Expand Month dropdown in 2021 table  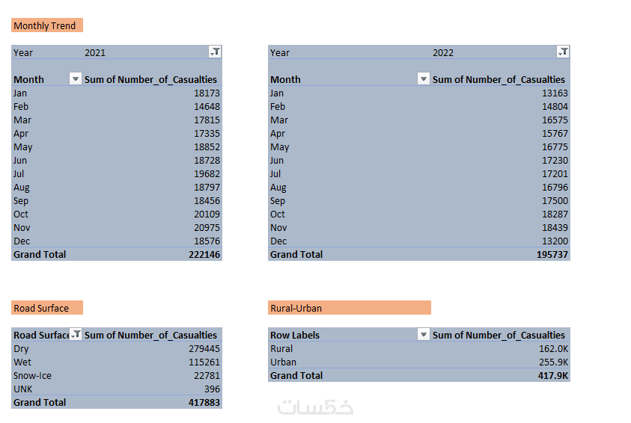click(x=76, y=78)
